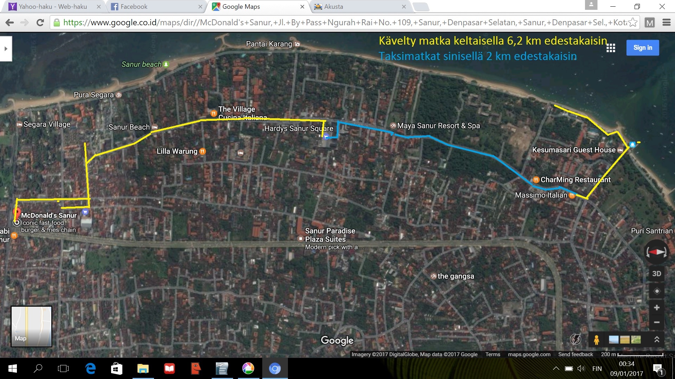This screenshot has width=675, height=379.
Task: Zoom in with the plus button
Action: coord(656,308)
